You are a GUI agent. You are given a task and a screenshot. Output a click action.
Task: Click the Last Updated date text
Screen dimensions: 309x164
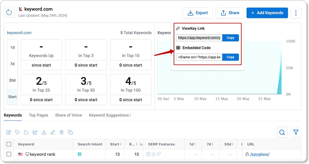pyautogui.click(x=43, y=15)
